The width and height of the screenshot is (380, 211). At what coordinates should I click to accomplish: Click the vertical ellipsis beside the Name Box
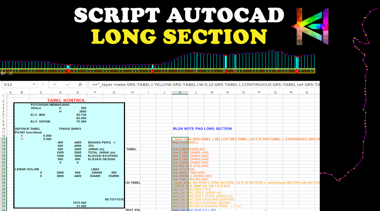pos(42,85)
